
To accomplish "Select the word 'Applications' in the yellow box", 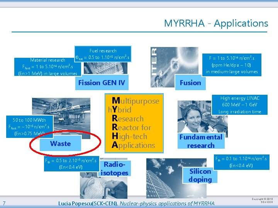I will [134, 145].
